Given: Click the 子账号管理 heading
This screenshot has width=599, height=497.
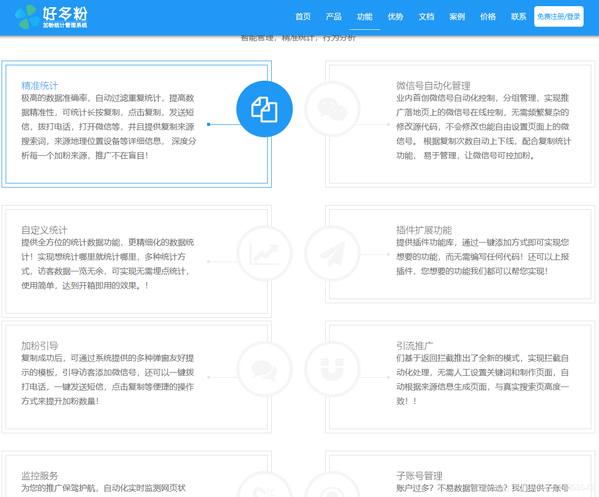Looking at the screenshot, I should point(419,476).
